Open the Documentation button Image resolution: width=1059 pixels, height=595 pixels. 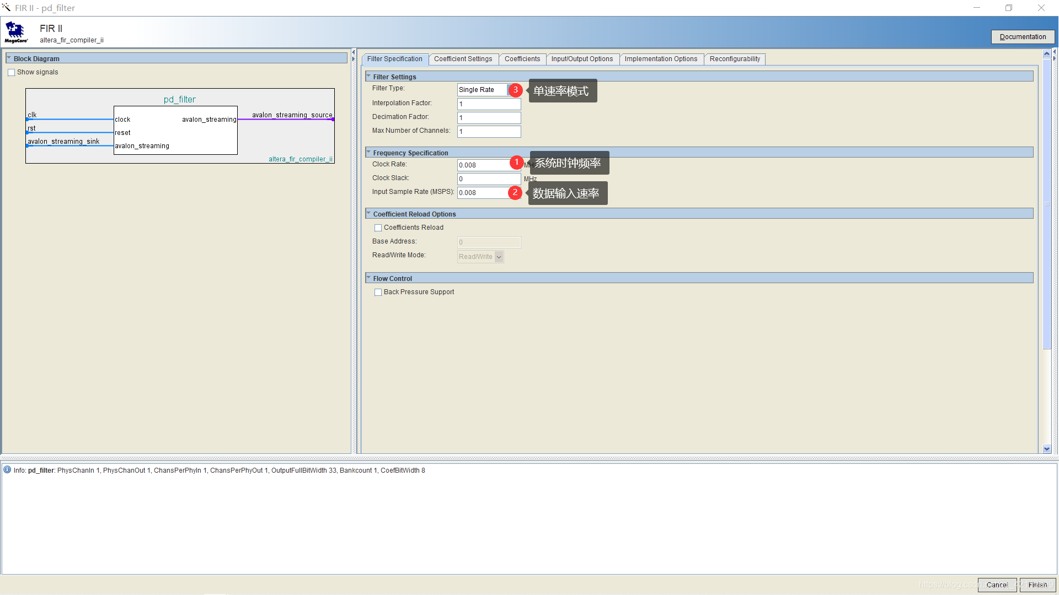(1023, 37)
